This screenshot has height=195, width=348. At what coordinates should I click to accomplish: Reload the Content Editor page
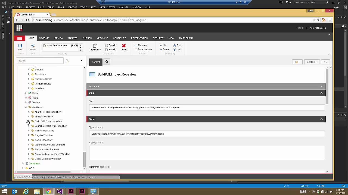pos(27,20)
